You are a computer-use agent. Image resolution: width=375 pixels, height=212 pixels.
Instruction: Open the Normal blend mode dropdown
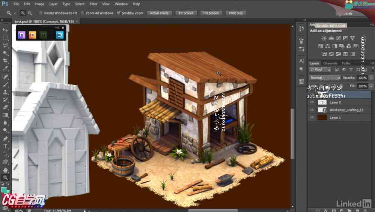325,78
